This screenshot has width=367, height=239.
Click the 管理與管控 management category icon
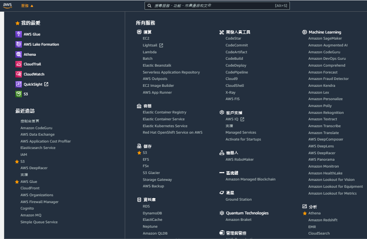pos(222,233)
